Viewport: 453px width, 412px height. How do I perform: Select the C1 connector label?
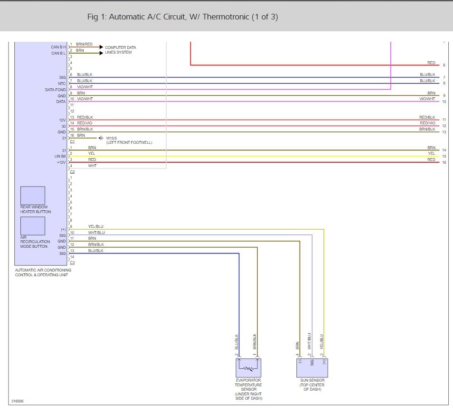coord(72,142)
